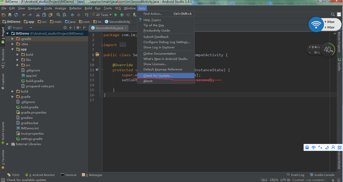The width and height of the screenshot is (343, 182).
Task: Collapse the IMDemo root node
Action: [x=8, y=34]
